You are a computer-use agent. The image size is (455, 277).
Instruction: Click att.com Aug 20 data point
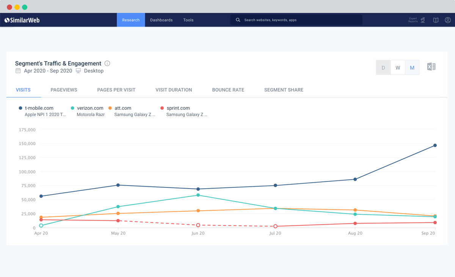355,210
